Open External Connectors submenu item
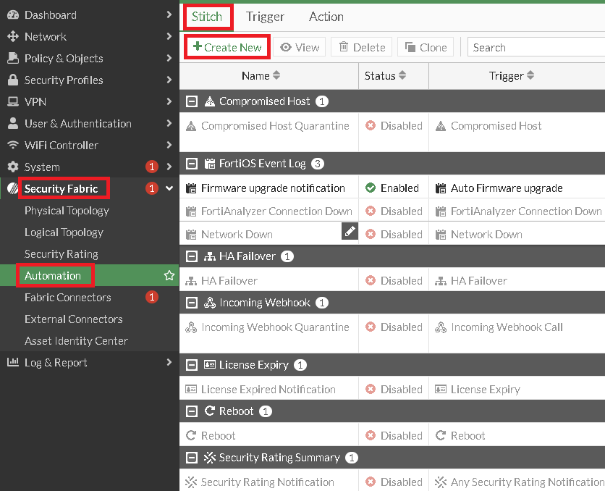Image resolution: width=605 pixels, height=491 pixels. pos(73,319)
